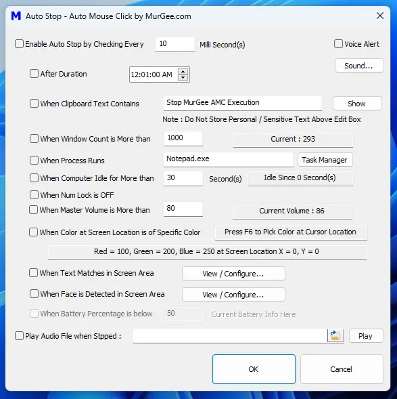This screenshot has width=397, height=399.
Task: Click the audio file path input field
Action: (230, 336)
